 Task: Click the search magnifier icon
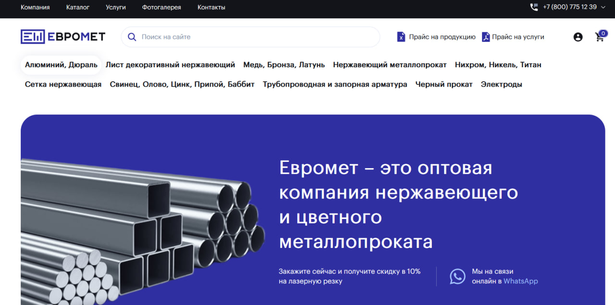pyautogui.click(x=132, y=37)
